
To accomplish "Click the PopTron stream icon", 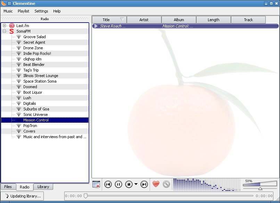I will point(19,126).
